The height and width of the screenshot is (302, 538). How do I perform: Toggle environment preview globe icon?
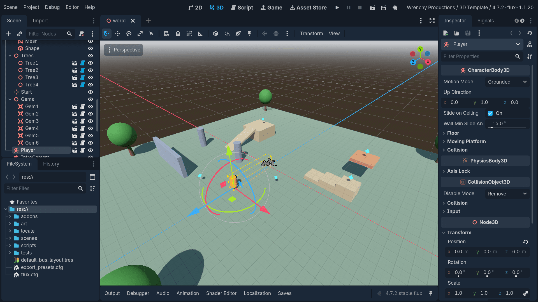pyautogui.click(x=276, y=34)
